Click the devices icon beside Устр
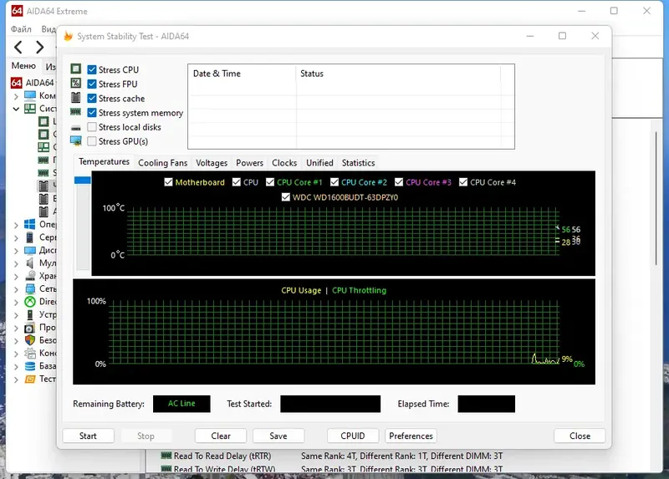669x479 pixels. [x=30, y=314]
